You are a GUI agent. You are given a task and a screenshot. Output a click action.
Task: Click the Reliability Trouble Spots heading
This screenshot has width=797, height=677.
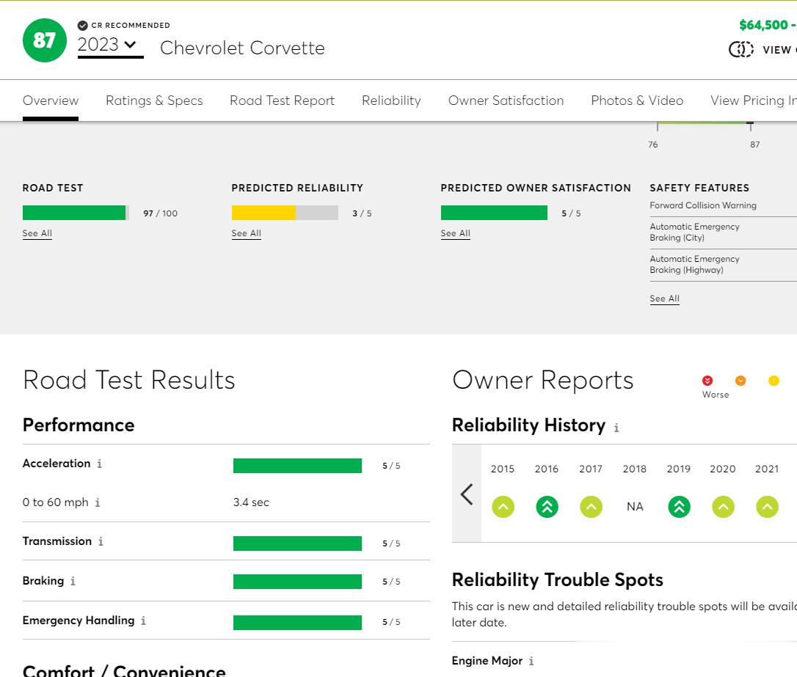(558, 580)
